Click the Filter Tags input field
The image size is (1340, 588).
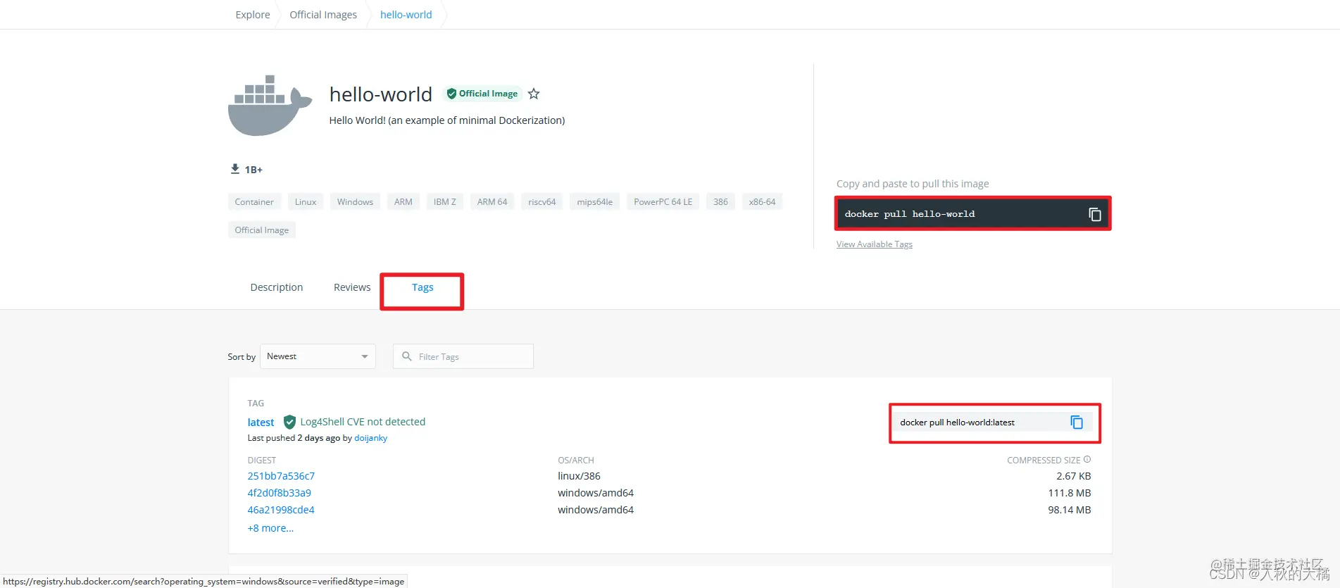tap(463, 356)
